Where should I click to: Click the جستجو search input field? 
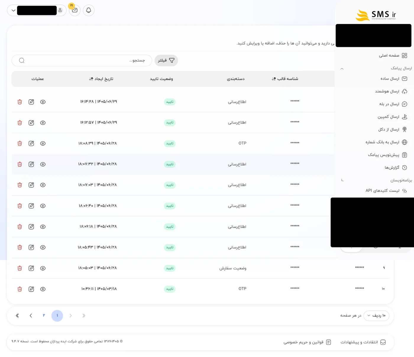click(x=82, y=61)
